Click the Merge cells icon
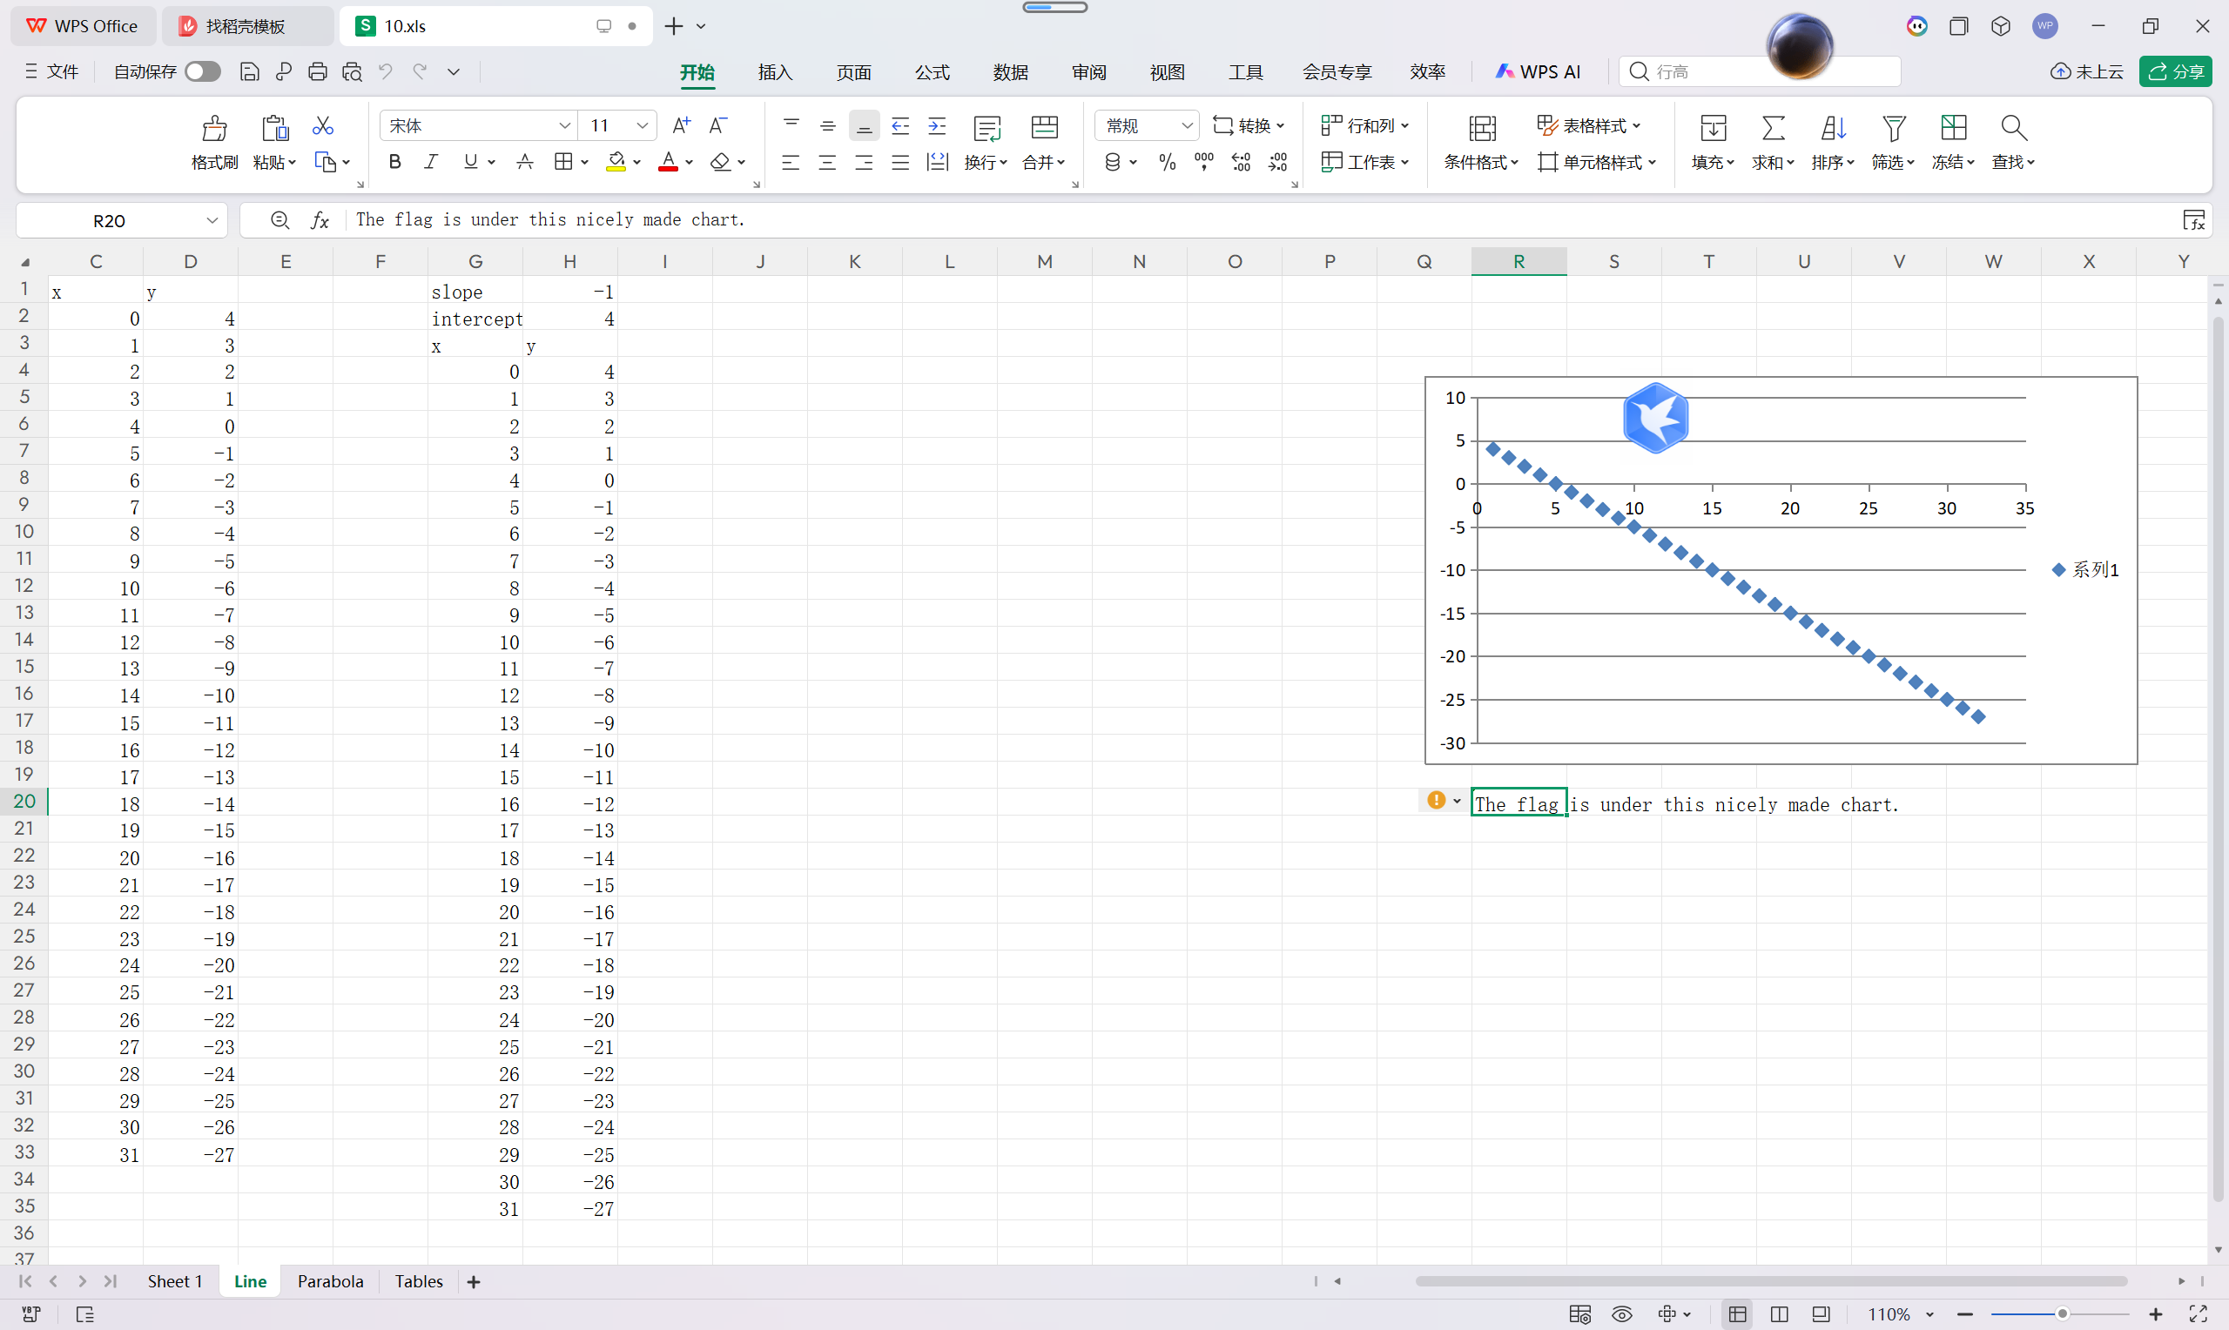2229x1330 pixels. 1044,128
